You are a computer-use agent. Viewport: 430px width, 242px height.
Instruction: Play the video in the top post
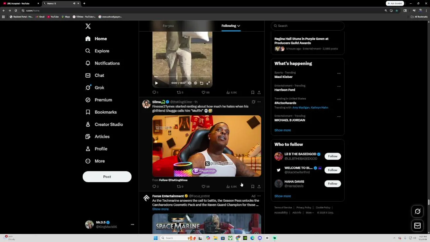tap(156, 83)
